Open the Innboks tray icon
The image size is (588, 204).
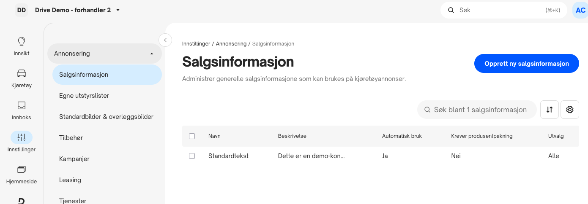21,105
